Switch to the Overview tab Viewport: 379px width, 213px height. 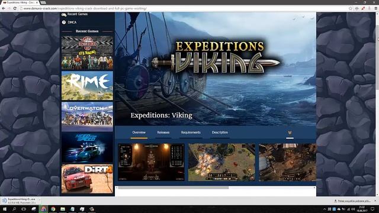tap(139, 133)
